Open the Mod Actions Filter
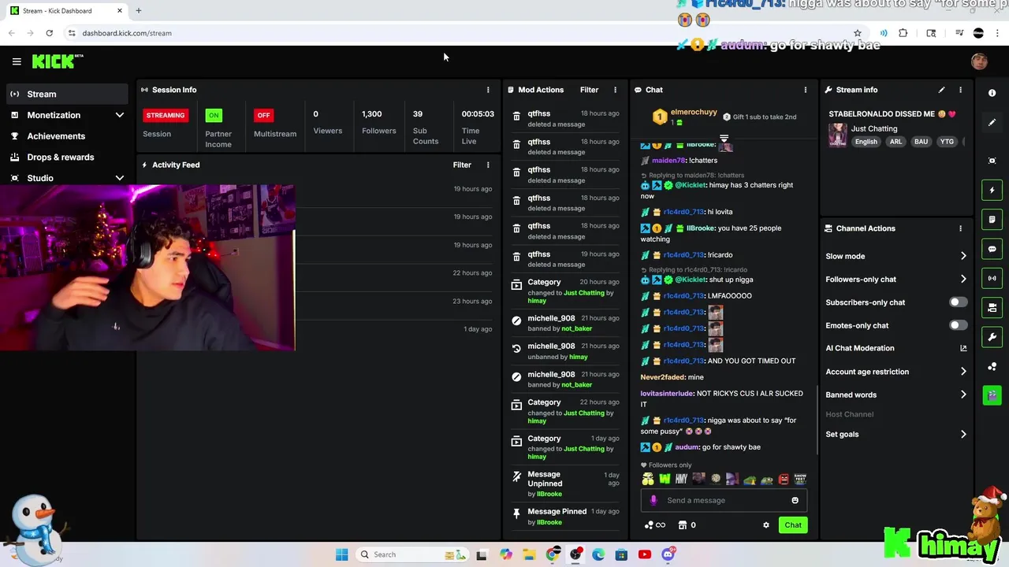 pos(589,90)
